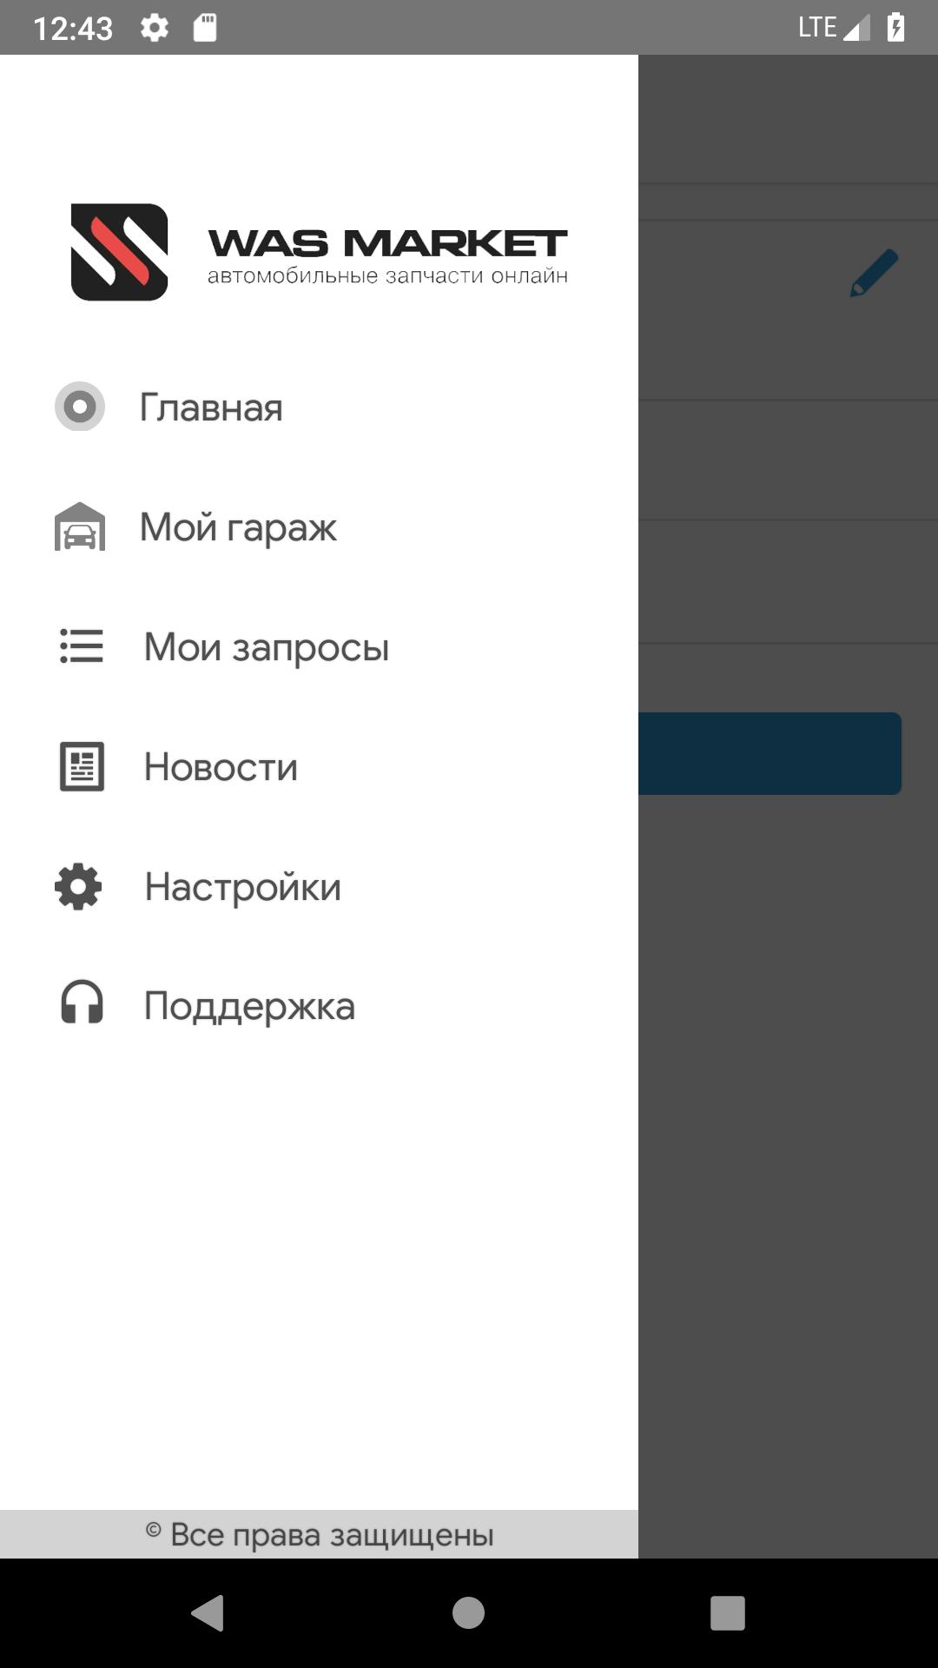Tap the blue pencil edit icon
Image resolution: width=938 pixels, height=1668 pixels.
(x=874, y=273)
